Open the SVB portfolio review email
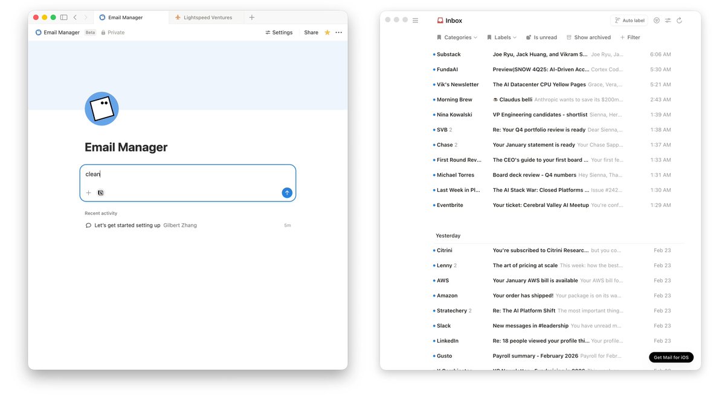Image resolution: width=725 pixels, height=395 pixels. [x=552, y=130]
